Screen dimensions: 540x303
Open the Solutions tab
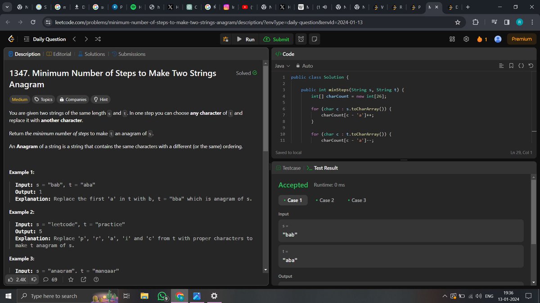click(x=91, y=54)
